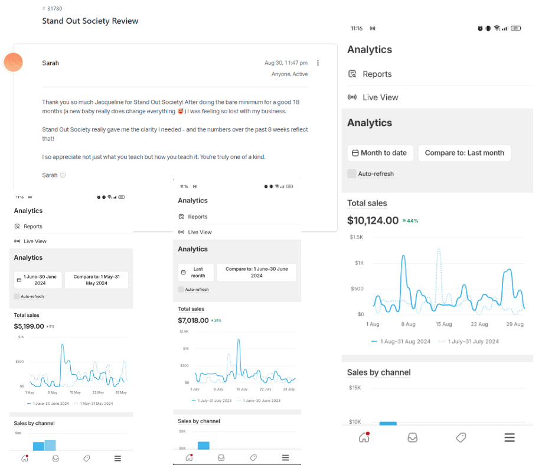Image resolution: width=555 pixels, height=465 pixels.
Task: Click the battery icon in August screen status bar
Action: coord(515,28)
